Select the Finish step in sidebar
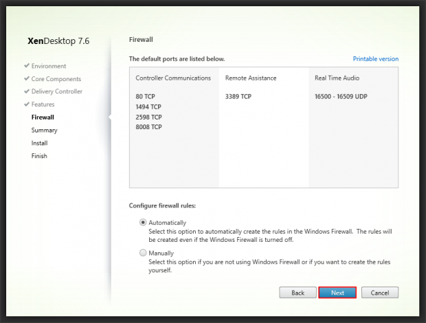Viewport: 426px width, 323px height. click(x=39, y=156)
